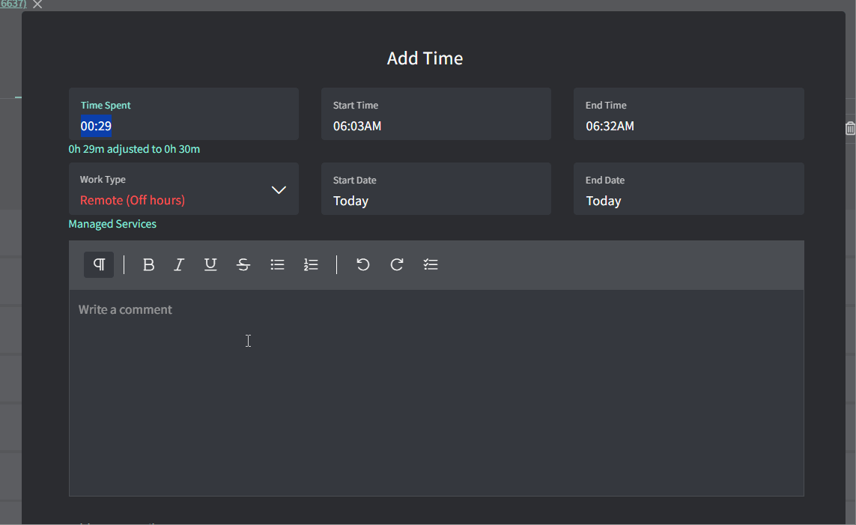Viewport: 856px width, 525px height.
Task: Select the Italic formatting icon
Action: 179,264
